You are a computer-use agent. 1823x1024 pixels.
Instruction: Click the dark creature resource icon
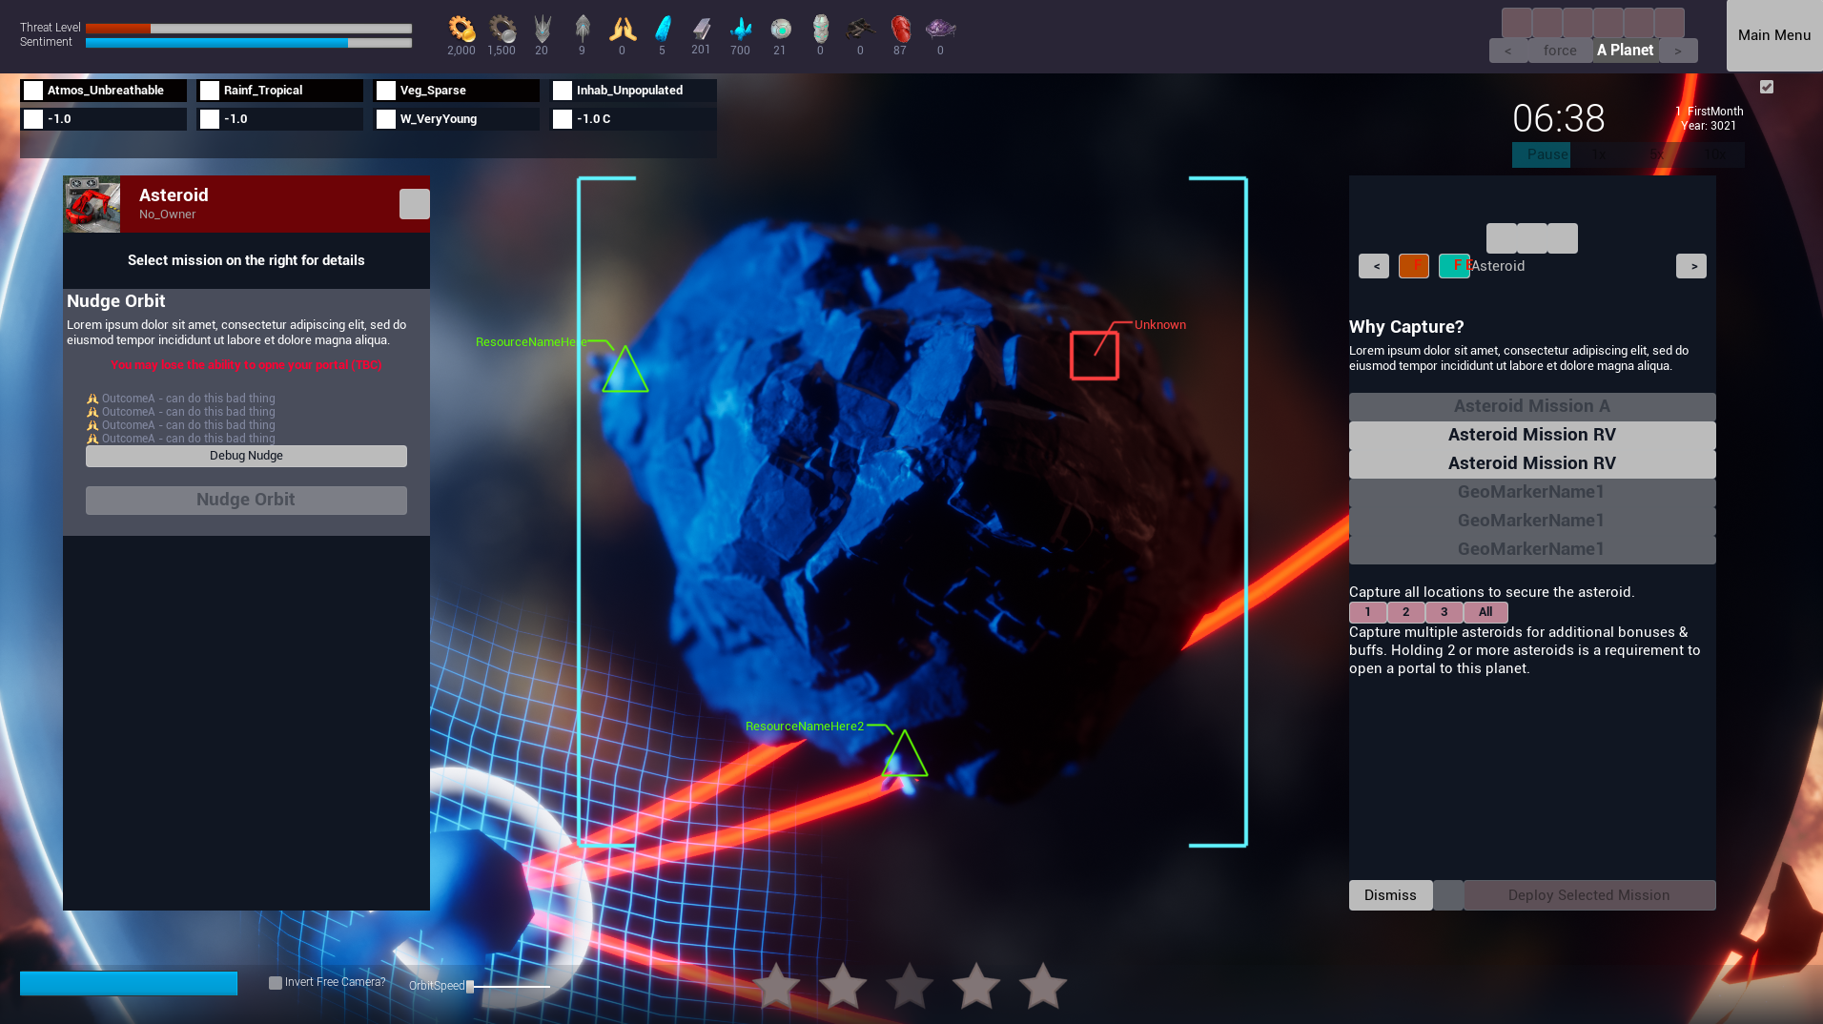coord(860,29)
